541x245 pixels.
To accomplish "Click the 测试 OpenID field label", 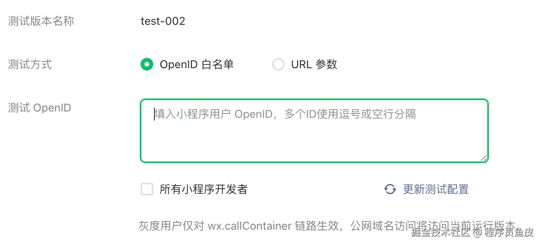I will [39, 108].
